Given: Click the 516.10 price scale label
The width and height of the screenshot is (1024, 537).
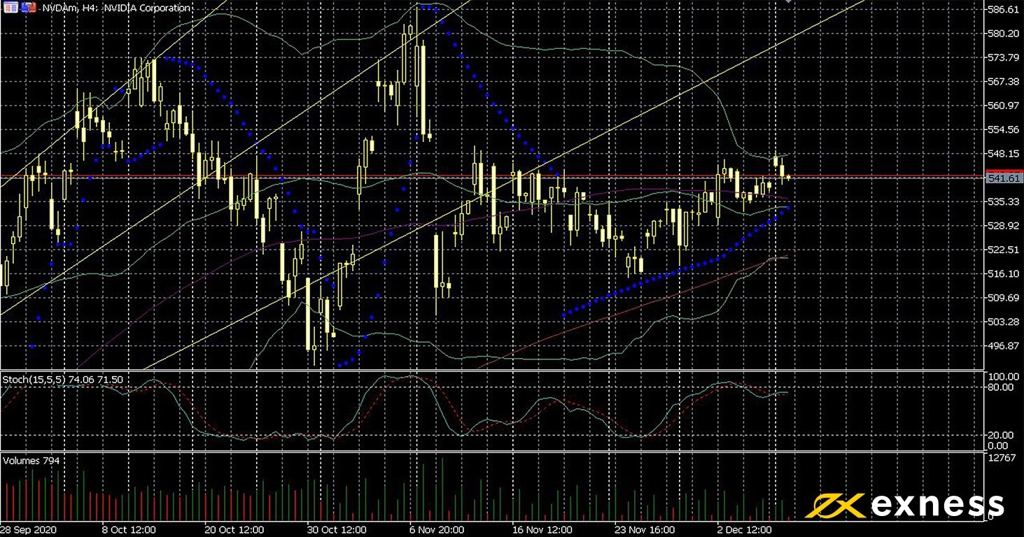Looking at the screenshot, I should point(1003,273).
